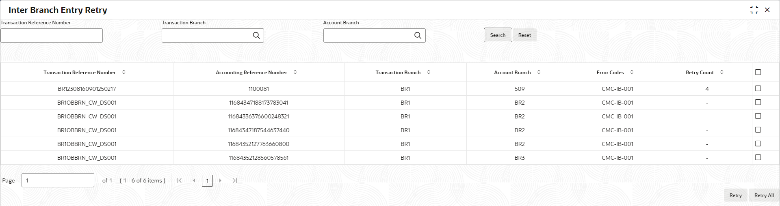Focus the Transaction Reference Number input field
This screenshot has height=206, width=780.
click(x=52, y=36)
